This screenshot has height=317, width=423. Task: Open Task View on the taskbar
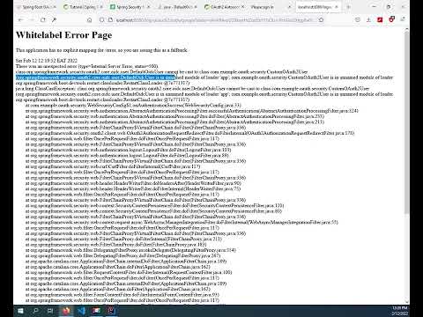(50, 311)
